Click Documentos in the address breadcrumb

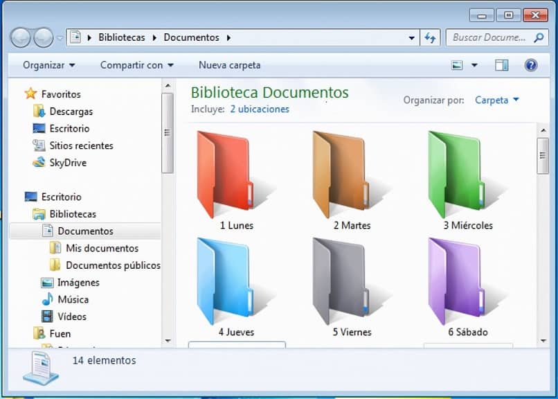click(x=192, y=37)
